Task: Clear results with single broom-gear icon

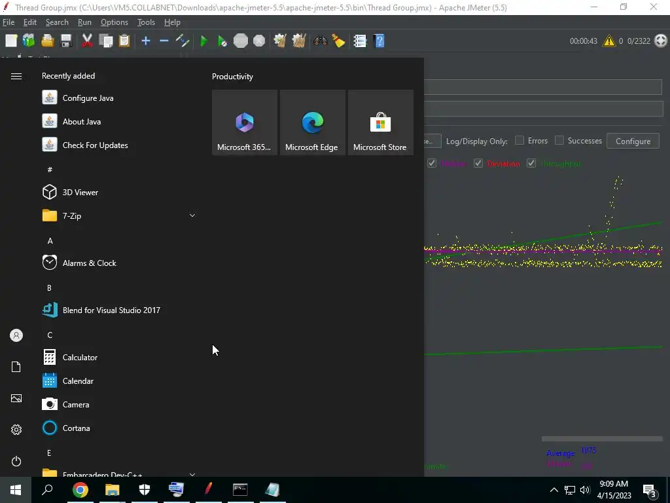Action: point(280,41)
